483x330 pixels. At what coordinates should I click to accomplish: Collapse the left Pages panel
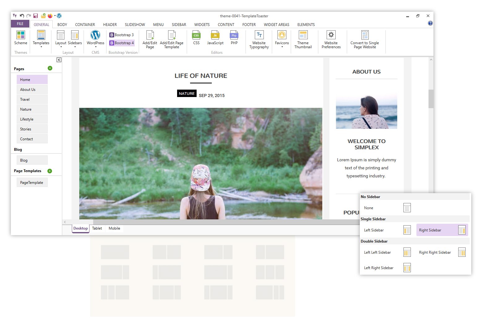point(59,60)
